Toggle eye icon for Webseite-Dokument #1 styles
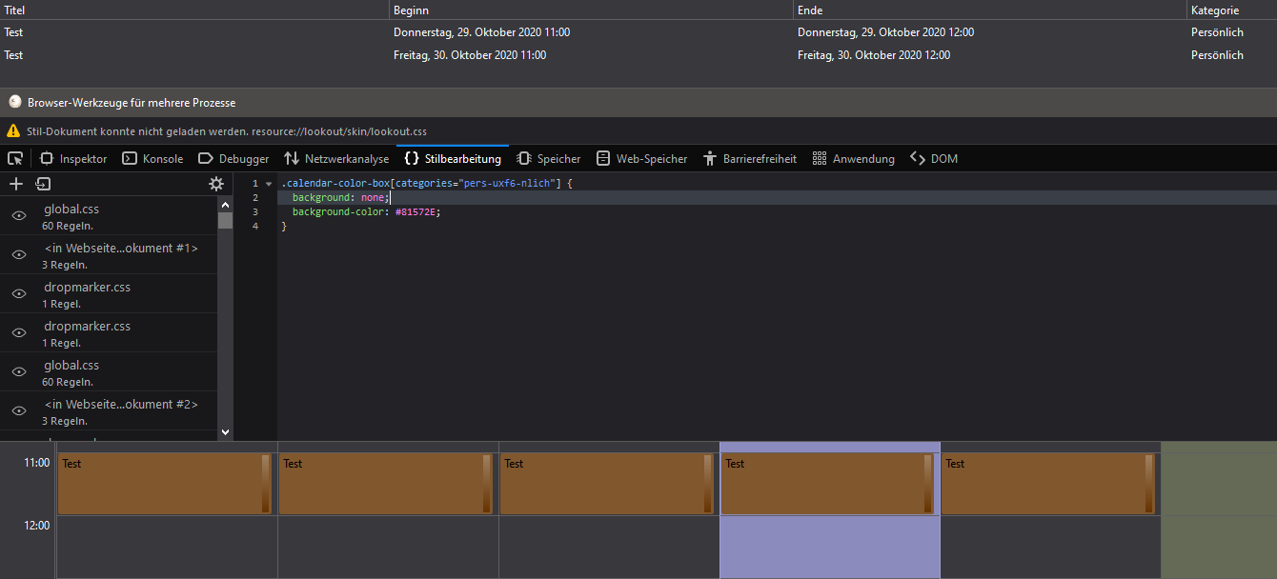Screen dimensions: 1277x579 point(18,255)
